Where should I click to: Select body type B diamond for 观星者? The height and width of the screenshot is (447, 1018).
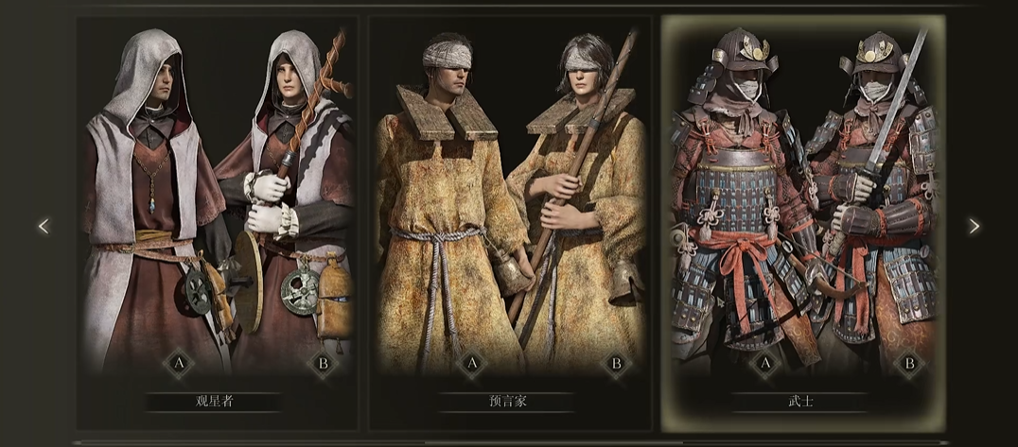(323, 364)
